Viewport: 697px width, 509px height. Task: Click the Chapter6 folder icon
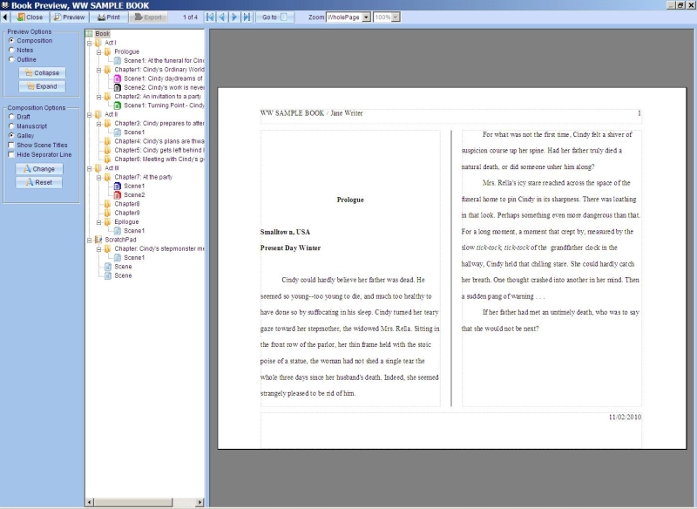click(107, 159)
